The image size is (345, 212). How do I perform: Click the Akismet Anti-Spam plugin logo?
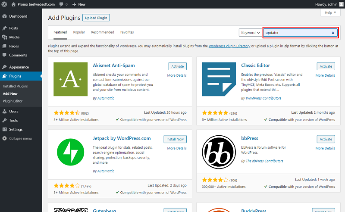(x=70, y=79)
